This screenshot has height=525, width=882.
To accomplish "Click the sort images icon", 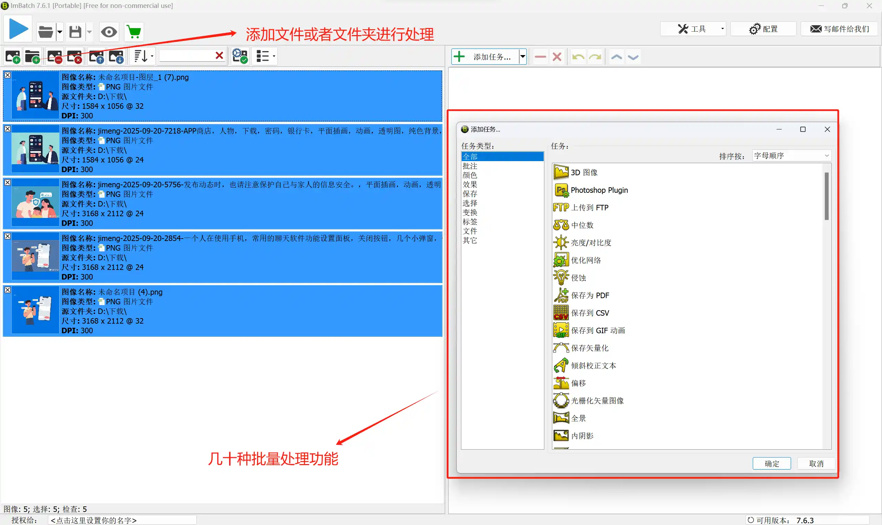I will 141,56.
